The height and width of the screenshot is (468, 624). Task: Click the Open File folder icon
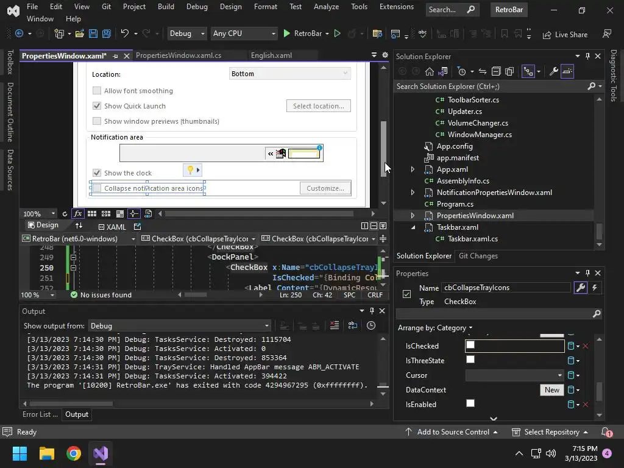coord(80,34)
